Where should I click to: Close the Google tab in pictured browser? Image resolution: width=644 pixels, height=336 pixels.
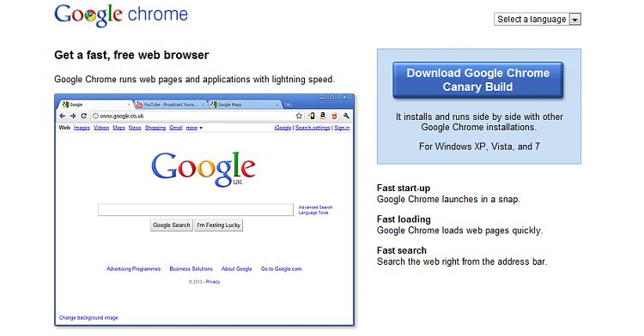129,105
